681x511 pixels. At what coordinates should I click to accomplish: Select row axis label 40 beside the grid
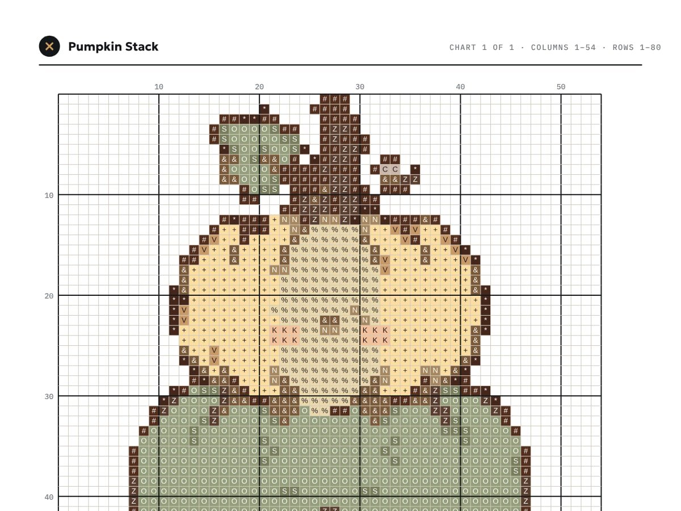click(49, 497)
